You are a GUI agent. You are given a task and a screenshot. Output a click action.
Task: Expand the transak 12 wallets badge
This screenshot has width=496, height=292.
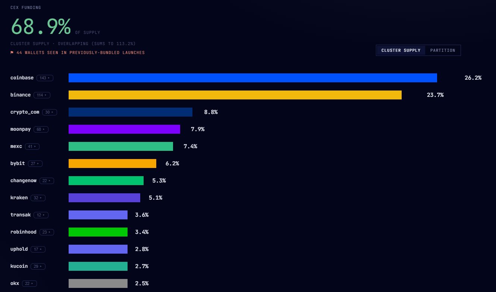tap(41, 215)
